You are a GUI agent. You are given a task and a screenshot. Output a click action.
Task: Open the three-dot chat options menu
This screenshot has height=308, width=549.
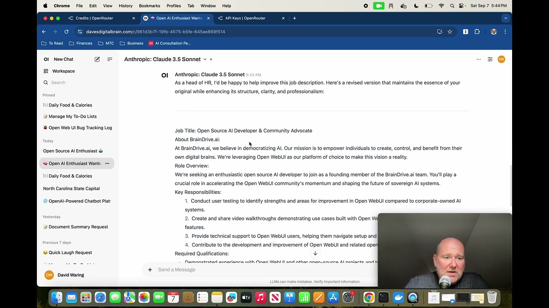tap(479, 59)
